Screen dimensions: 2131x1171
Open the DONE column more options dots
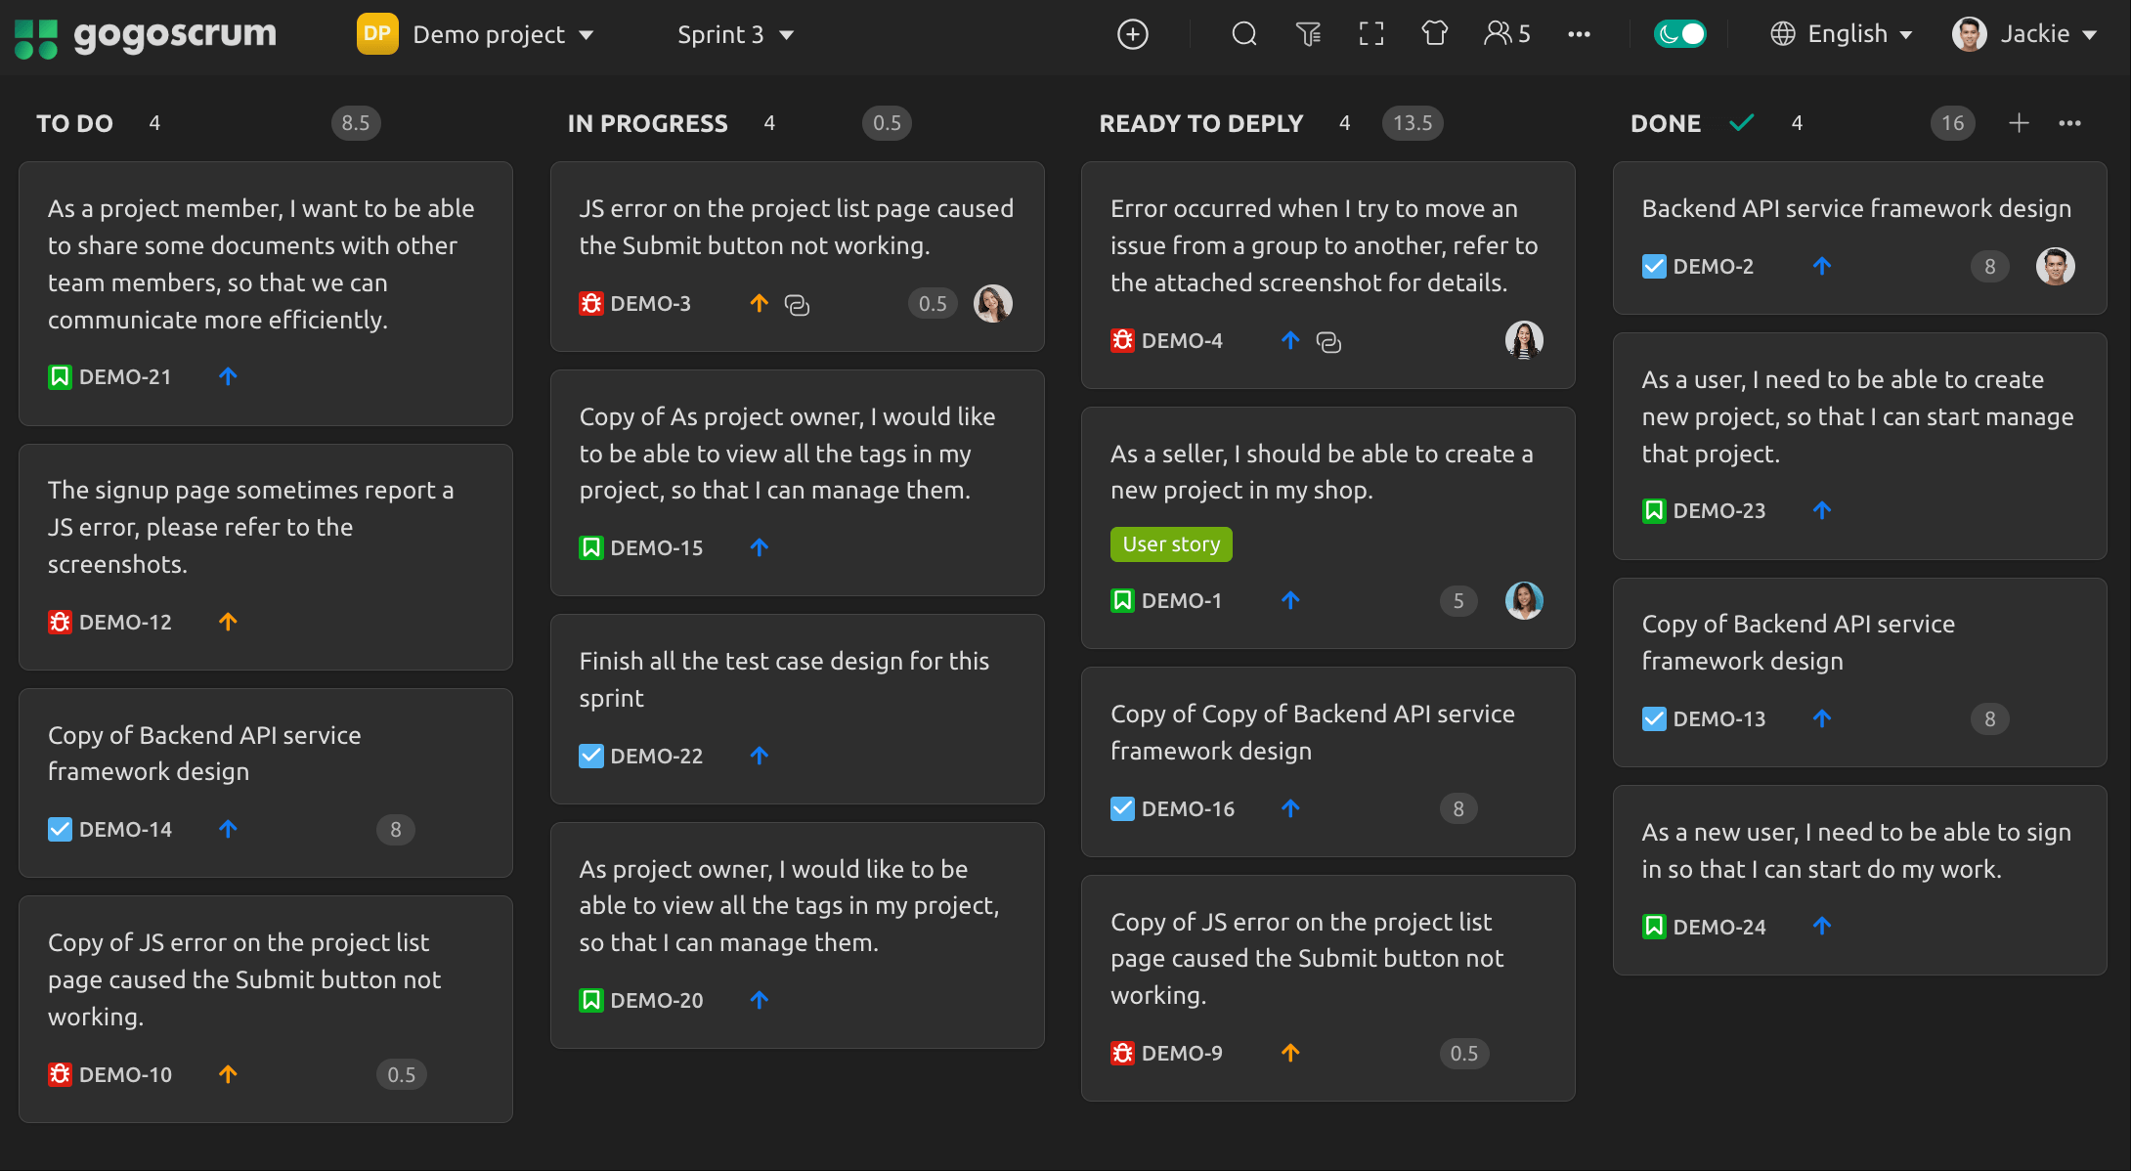coord(2069,123)
